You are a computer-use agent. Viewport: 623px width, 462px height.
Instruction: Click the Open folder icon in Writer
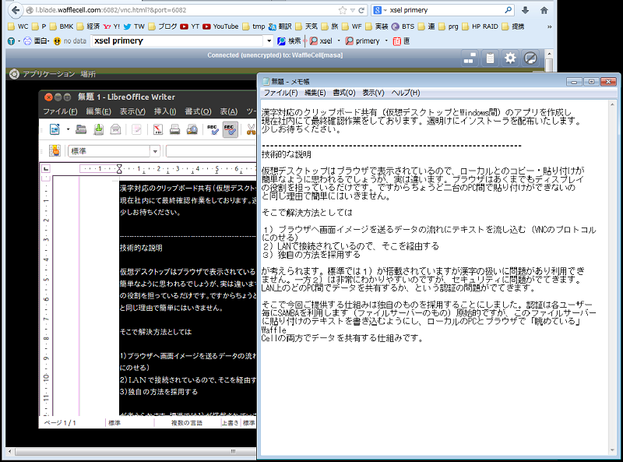[x=80, y=129]
